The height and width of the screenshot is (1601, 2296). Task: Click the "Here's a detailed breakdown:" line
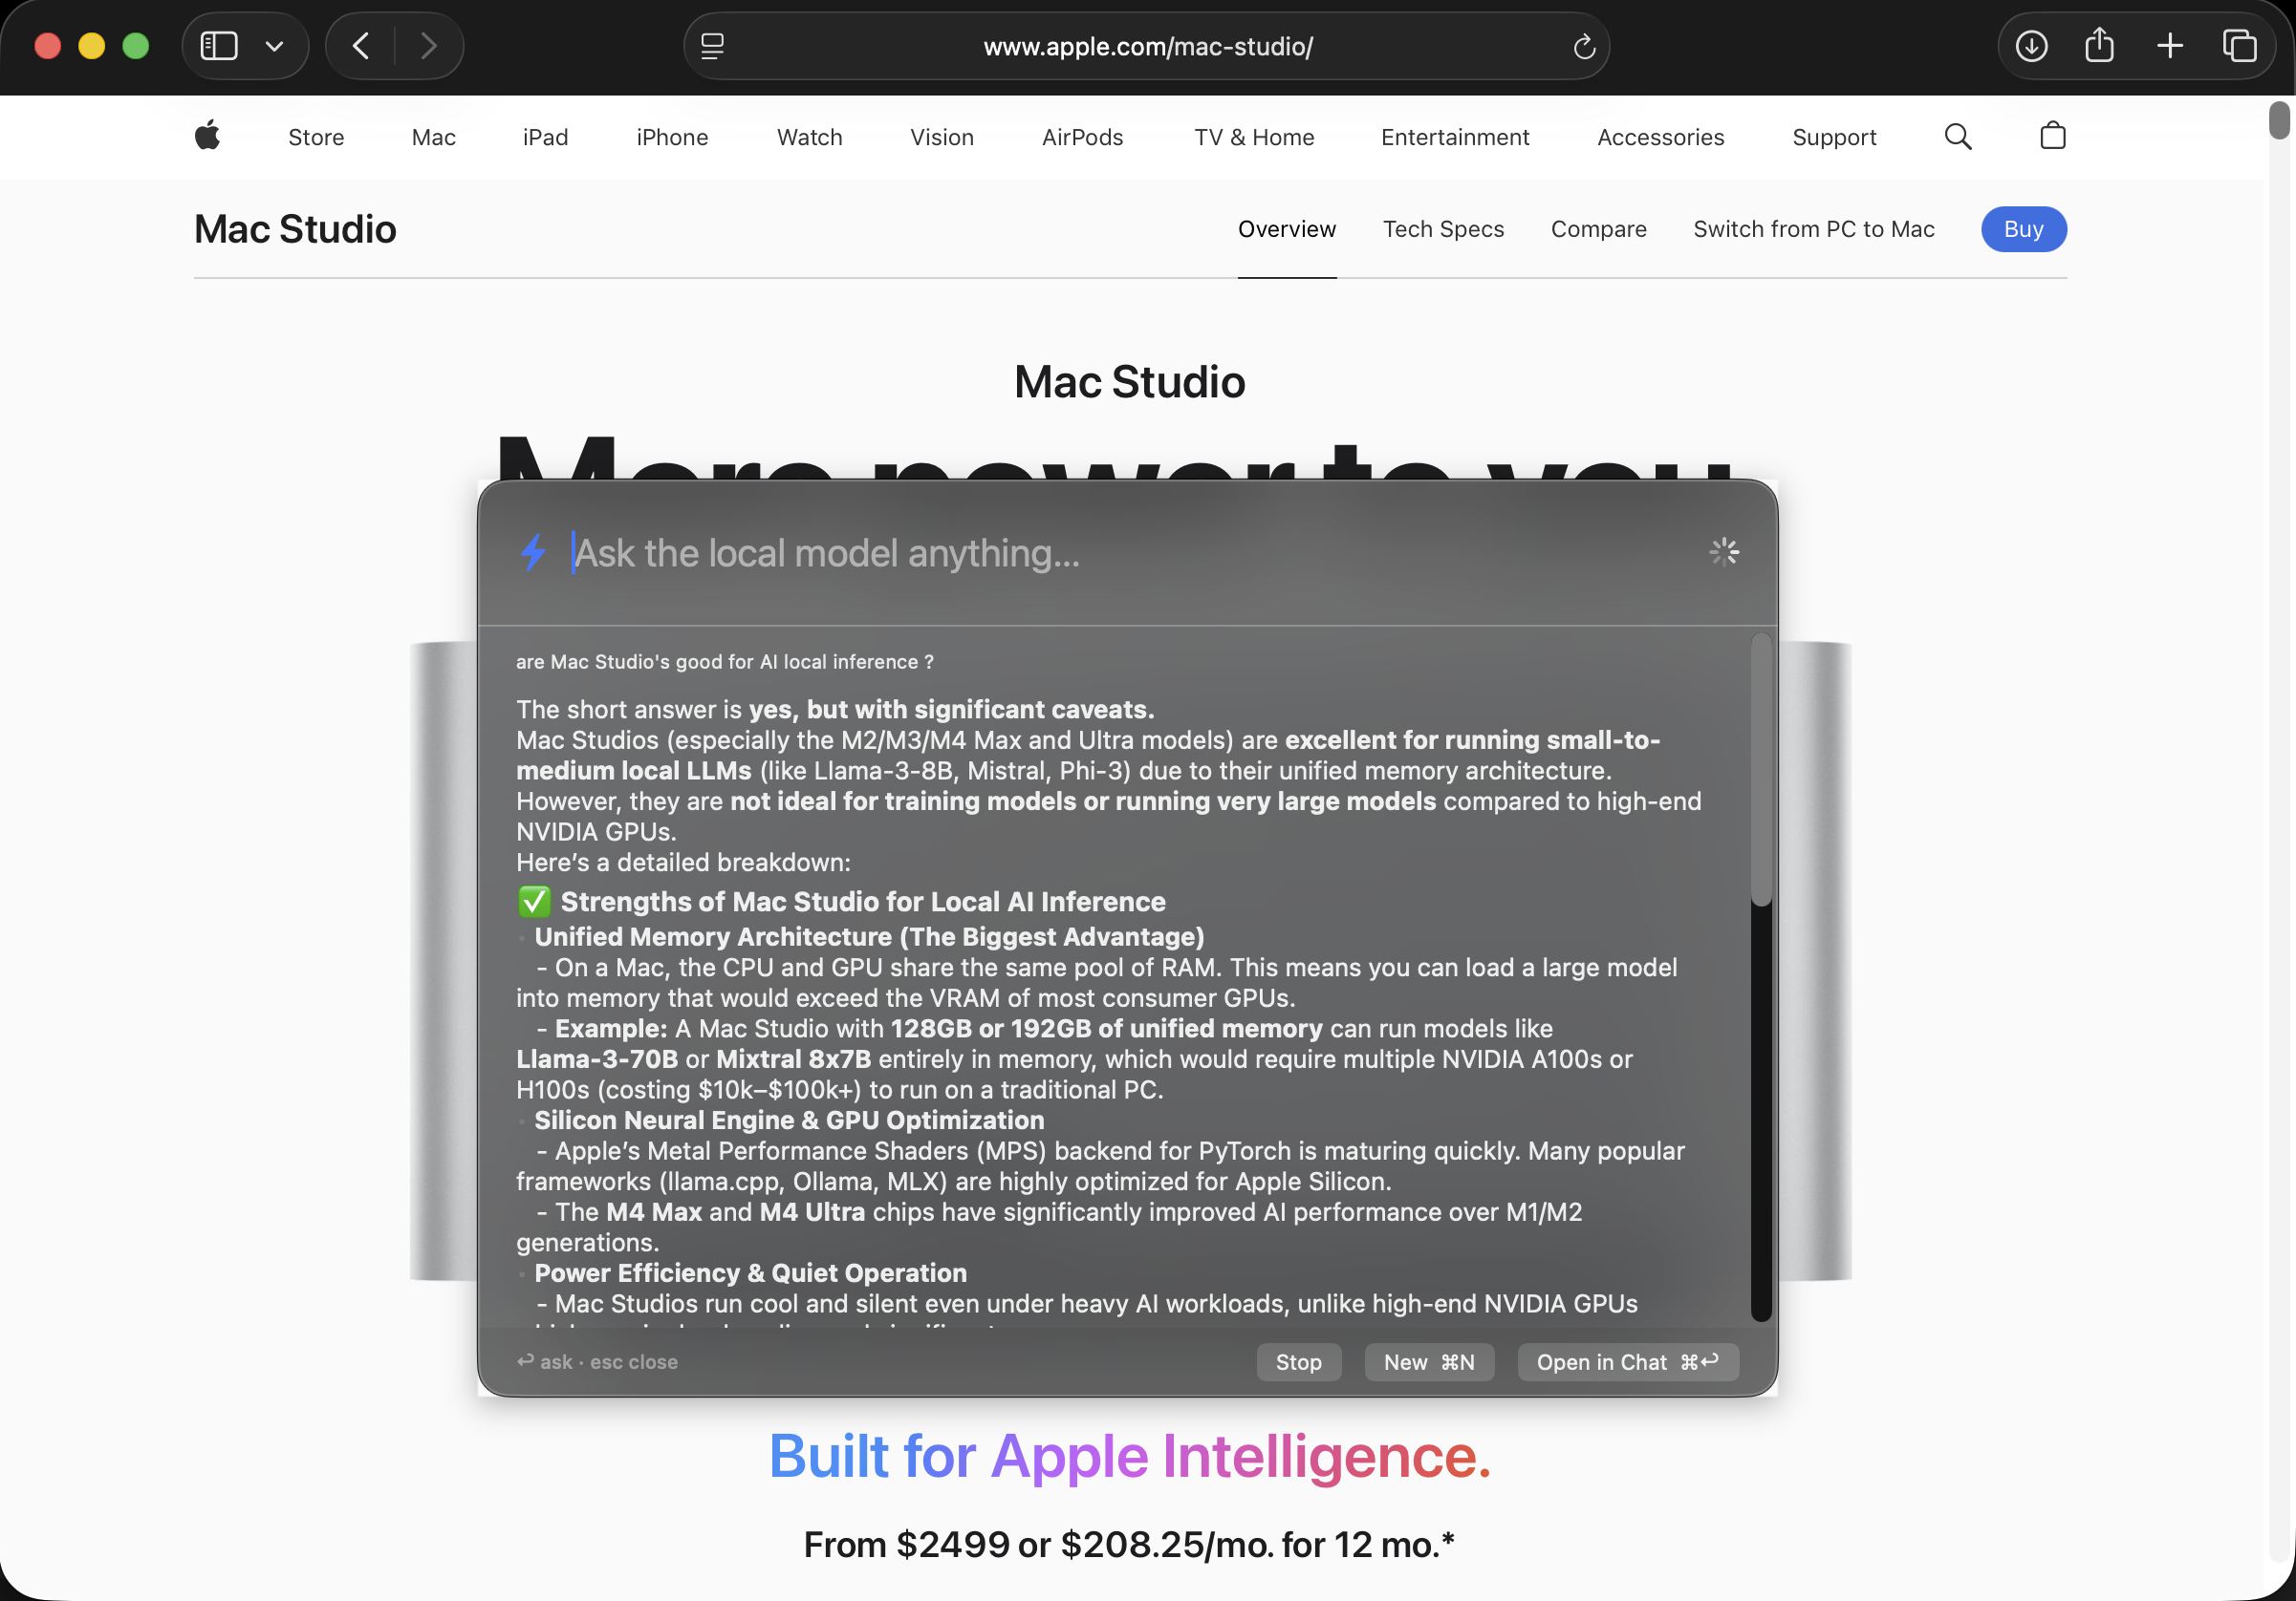(x=683, y=863)
